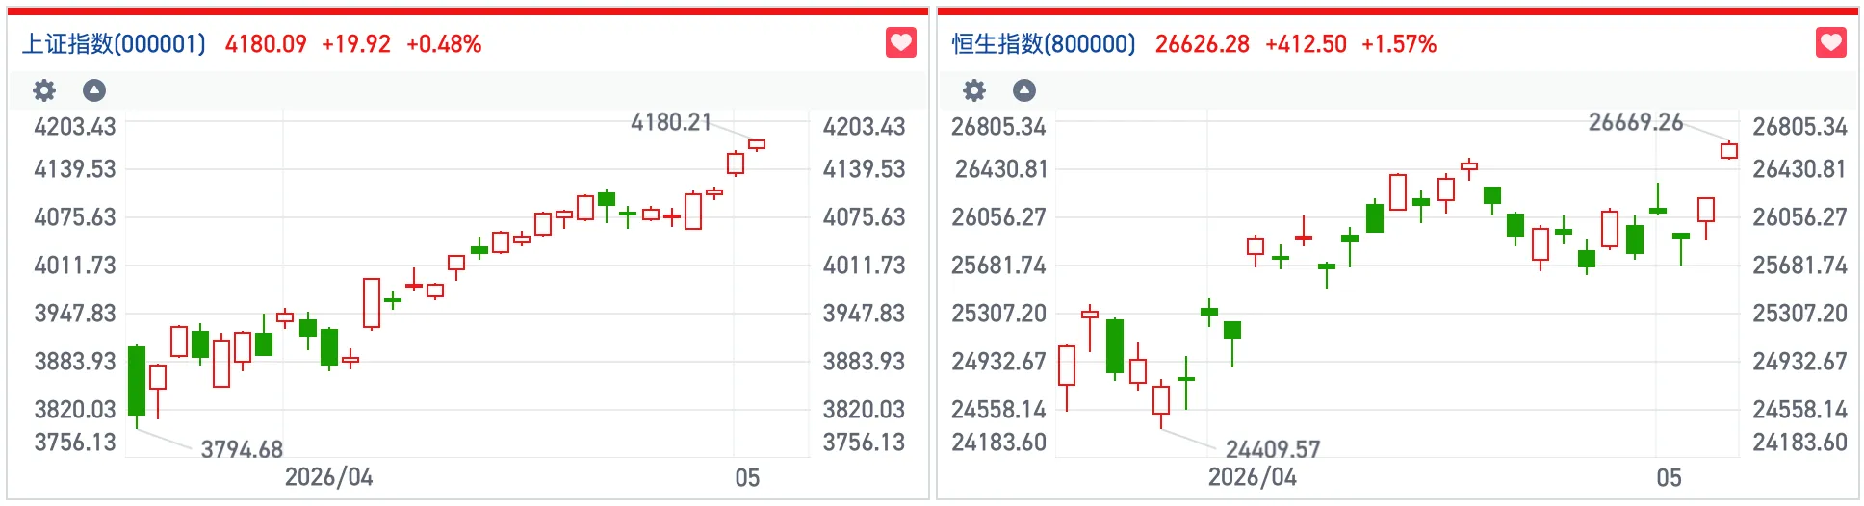
Task: Select the +1.57% percent change
Action: [x=1399, y=44]
